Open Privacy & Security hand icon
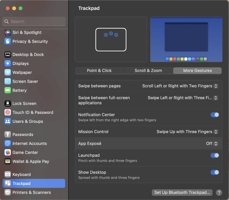The image size is (229, 200). point(8,41)
